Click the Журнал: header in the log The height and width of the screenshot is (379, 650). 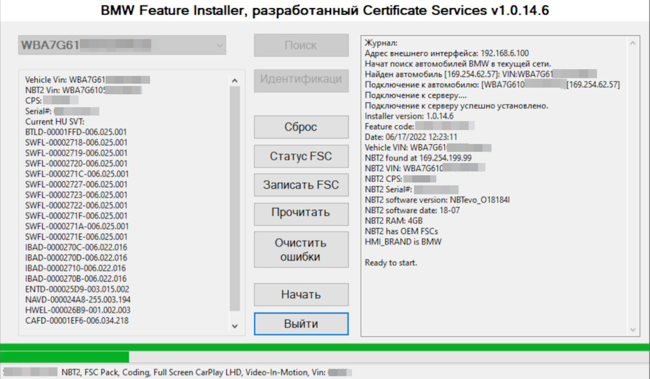(x=381, y=43)
